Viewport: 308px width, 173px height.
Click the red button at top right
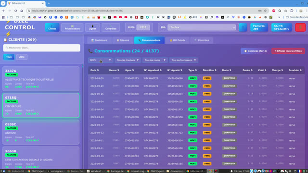300,27
